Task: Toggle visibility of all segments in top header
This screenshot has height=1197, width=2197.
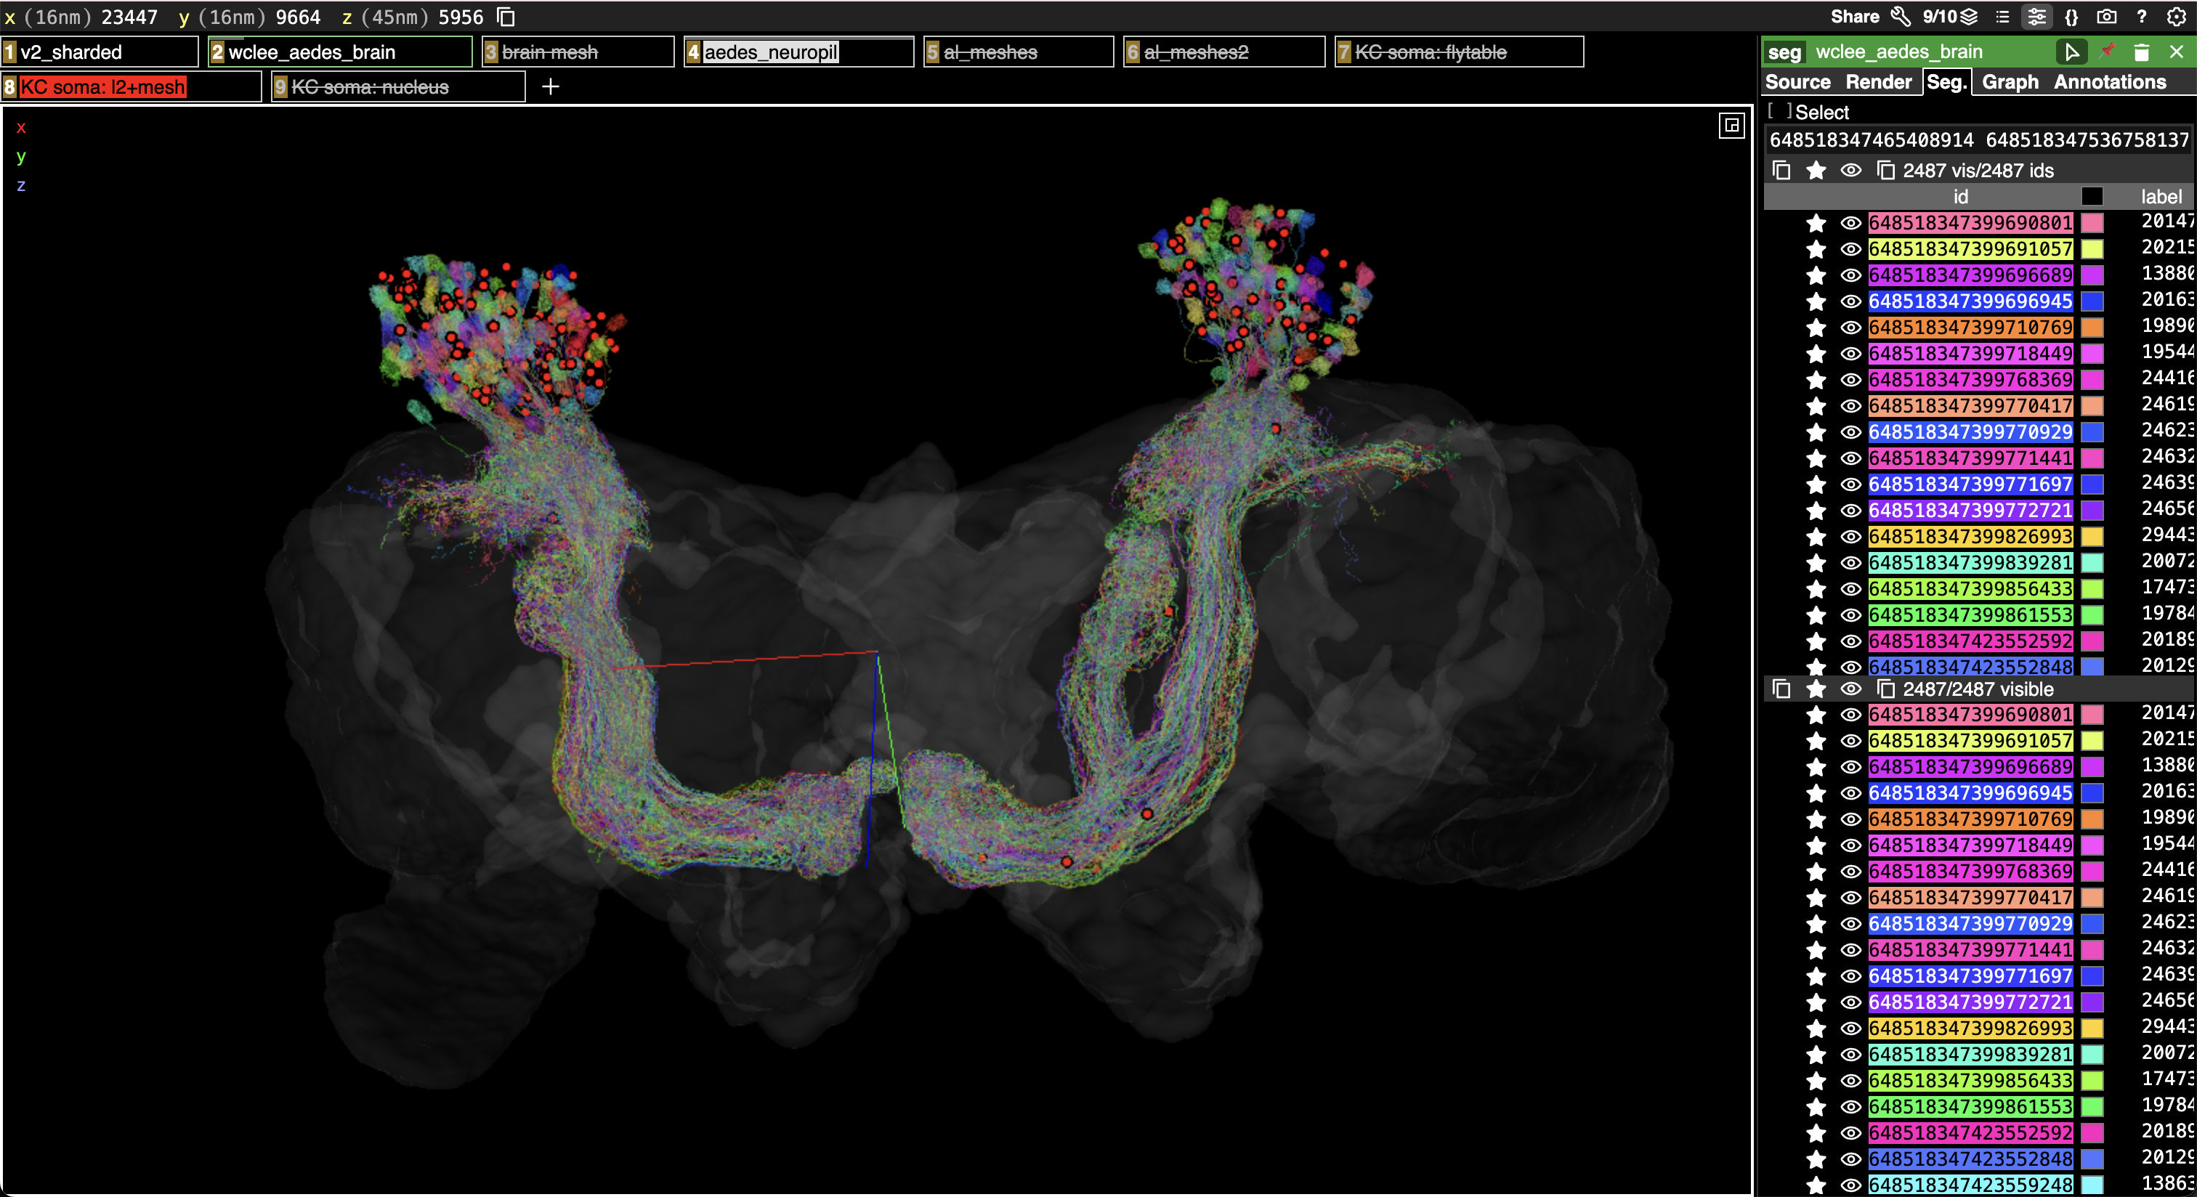Action: [x=1850, y=171]
